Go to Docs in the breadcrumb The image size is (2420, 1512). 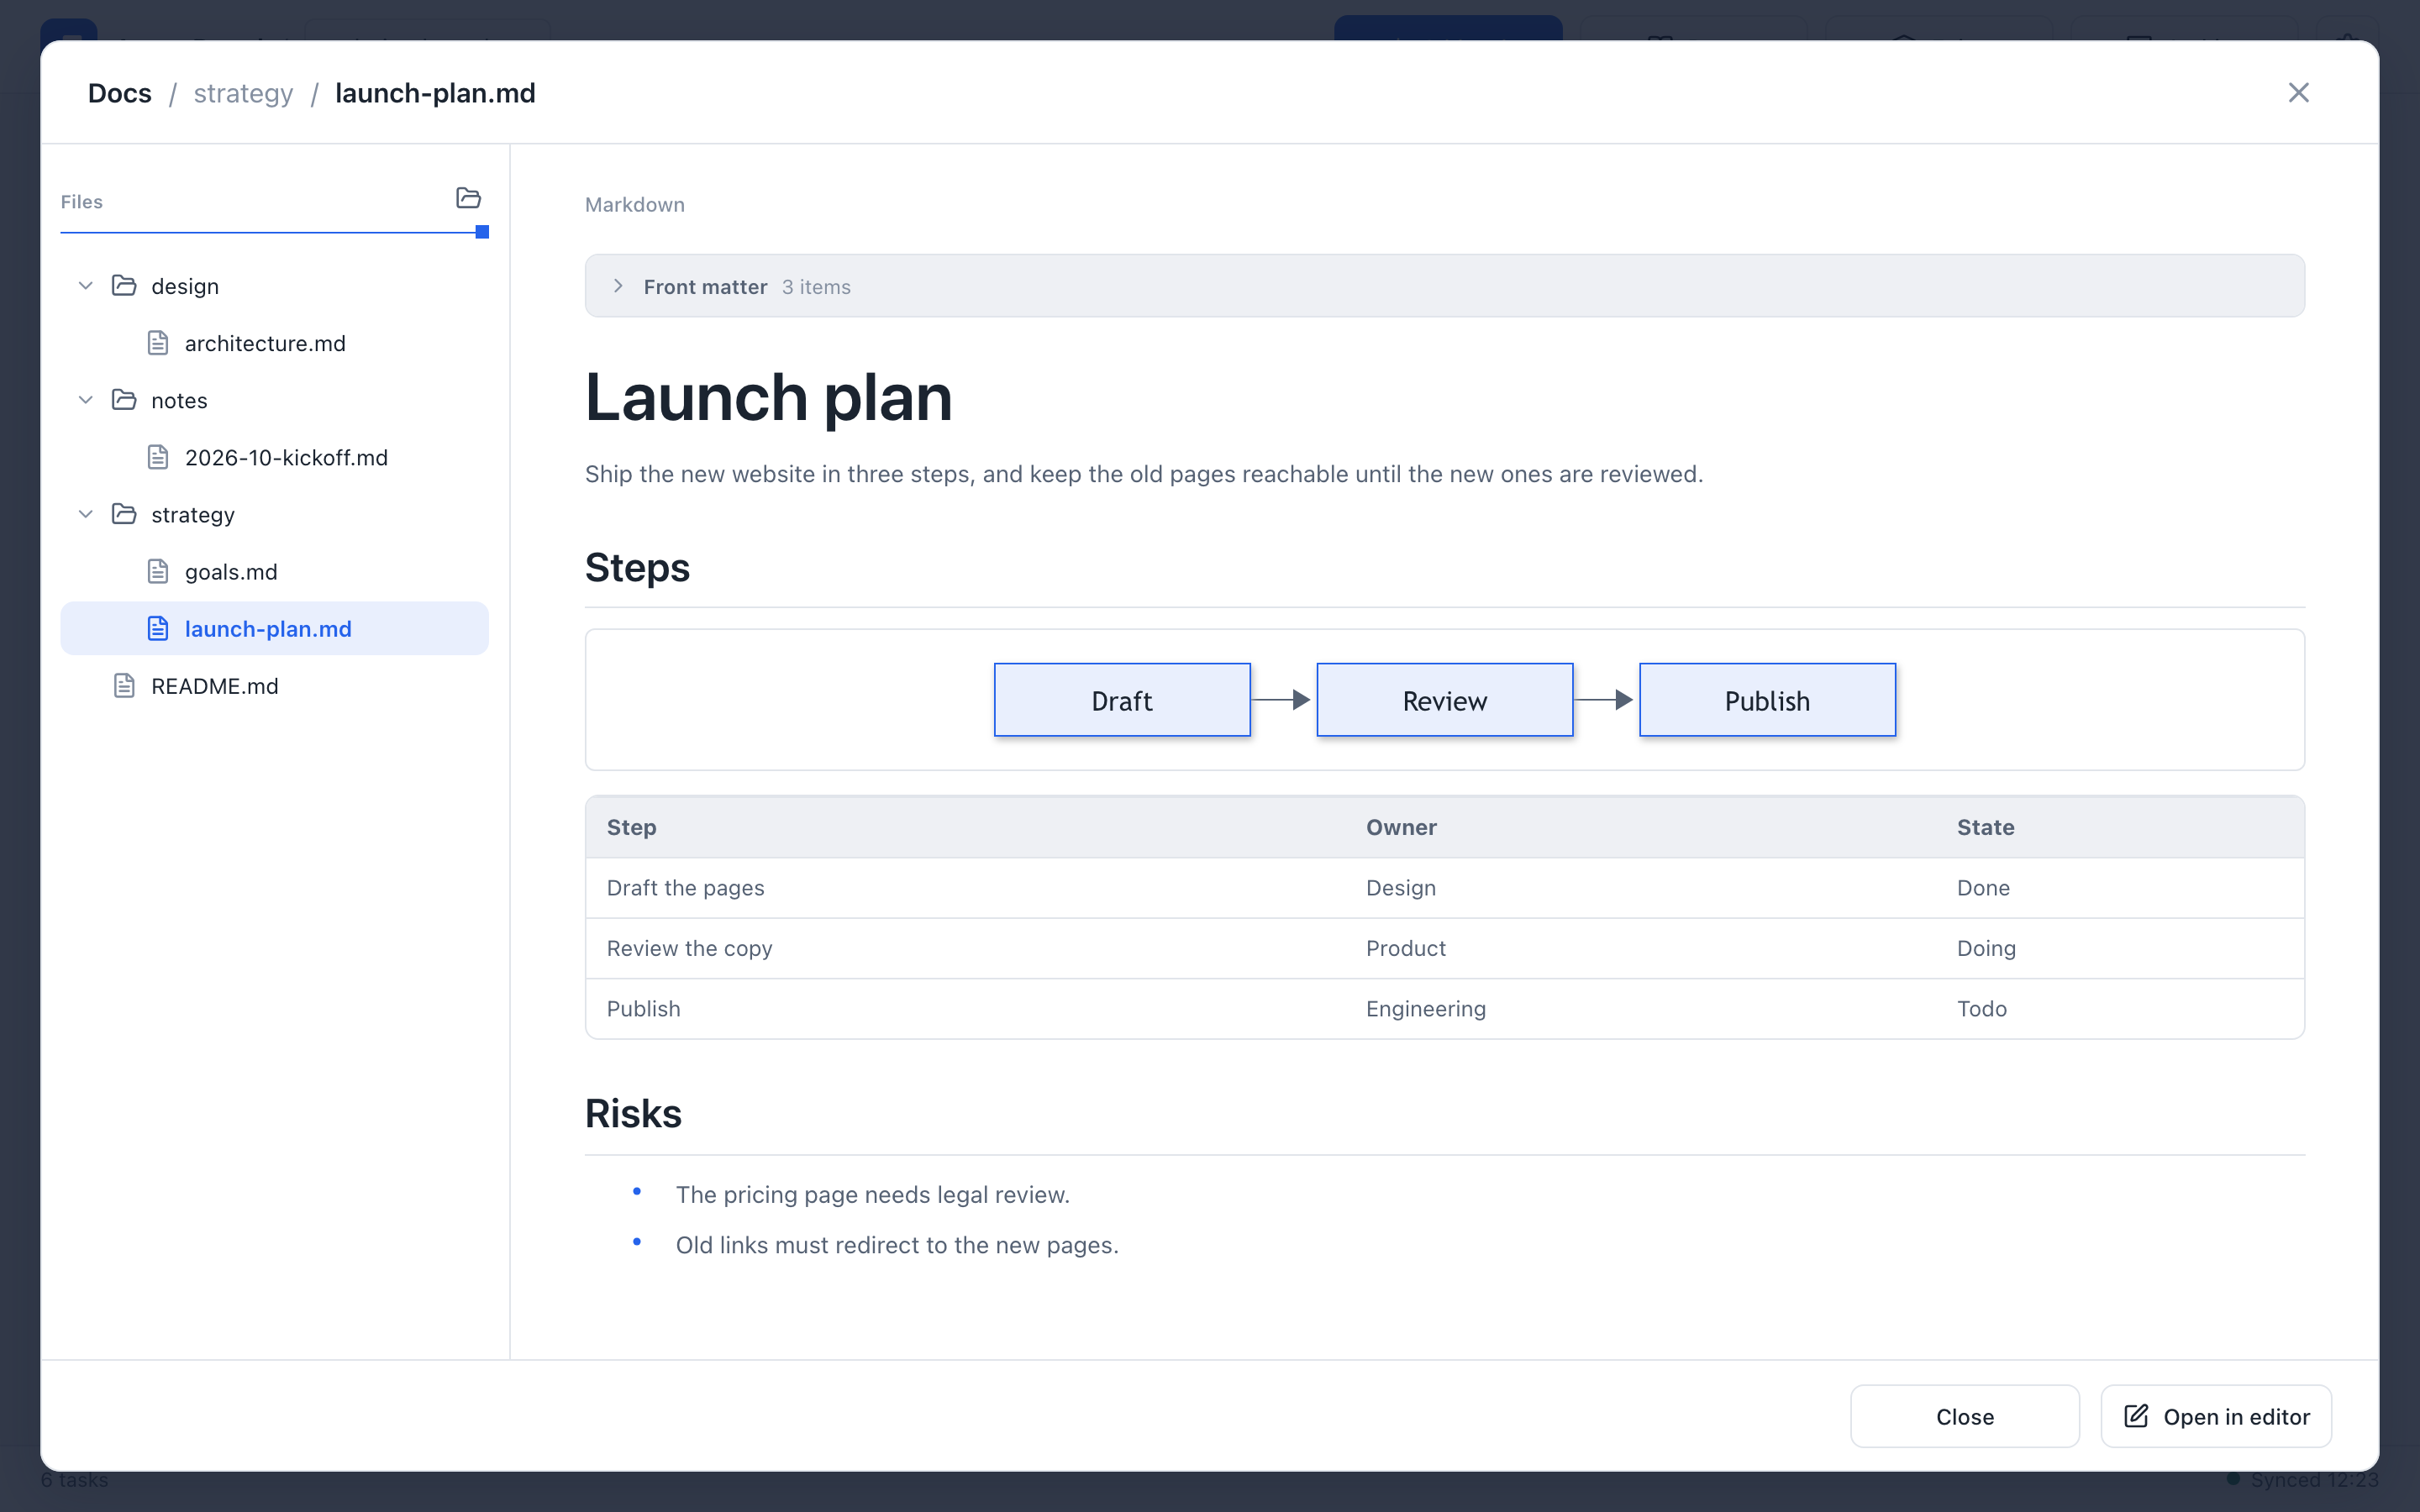(x=120, y=93)
